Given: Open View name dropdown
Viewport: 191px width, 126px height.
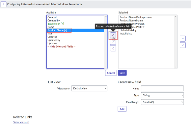Looking at the screenshot, I should click(x=89, y=88).
